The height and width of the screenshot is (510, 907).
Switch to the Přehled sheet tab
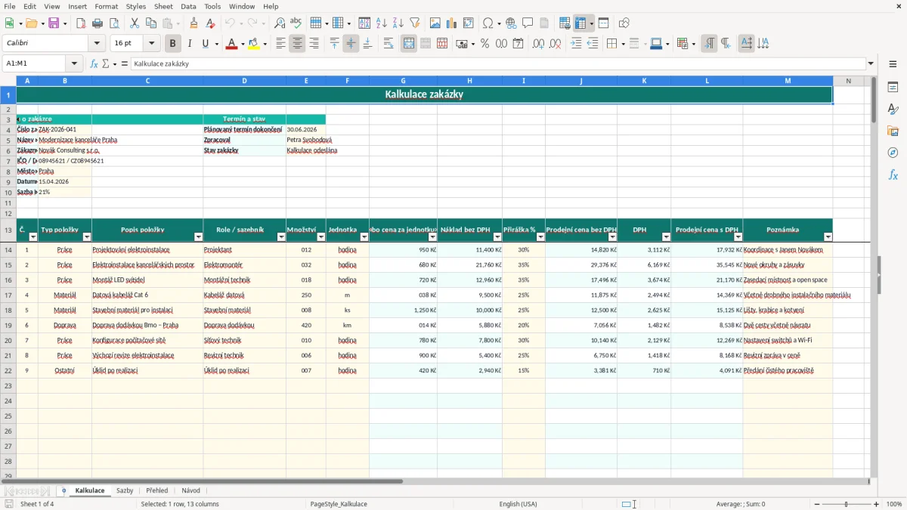157,490
